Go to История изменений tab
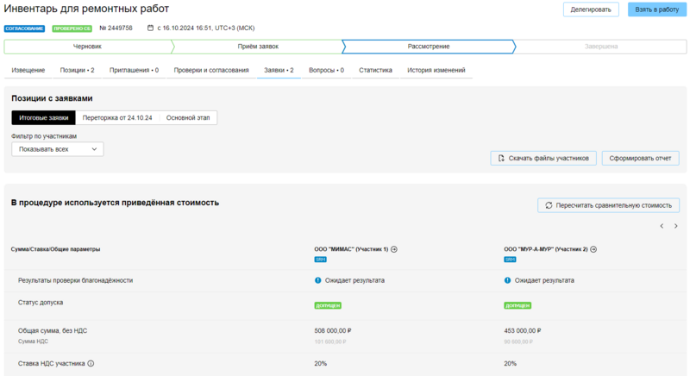The width and height of the screenshot is (690, 376). click(x=436, y=70)
